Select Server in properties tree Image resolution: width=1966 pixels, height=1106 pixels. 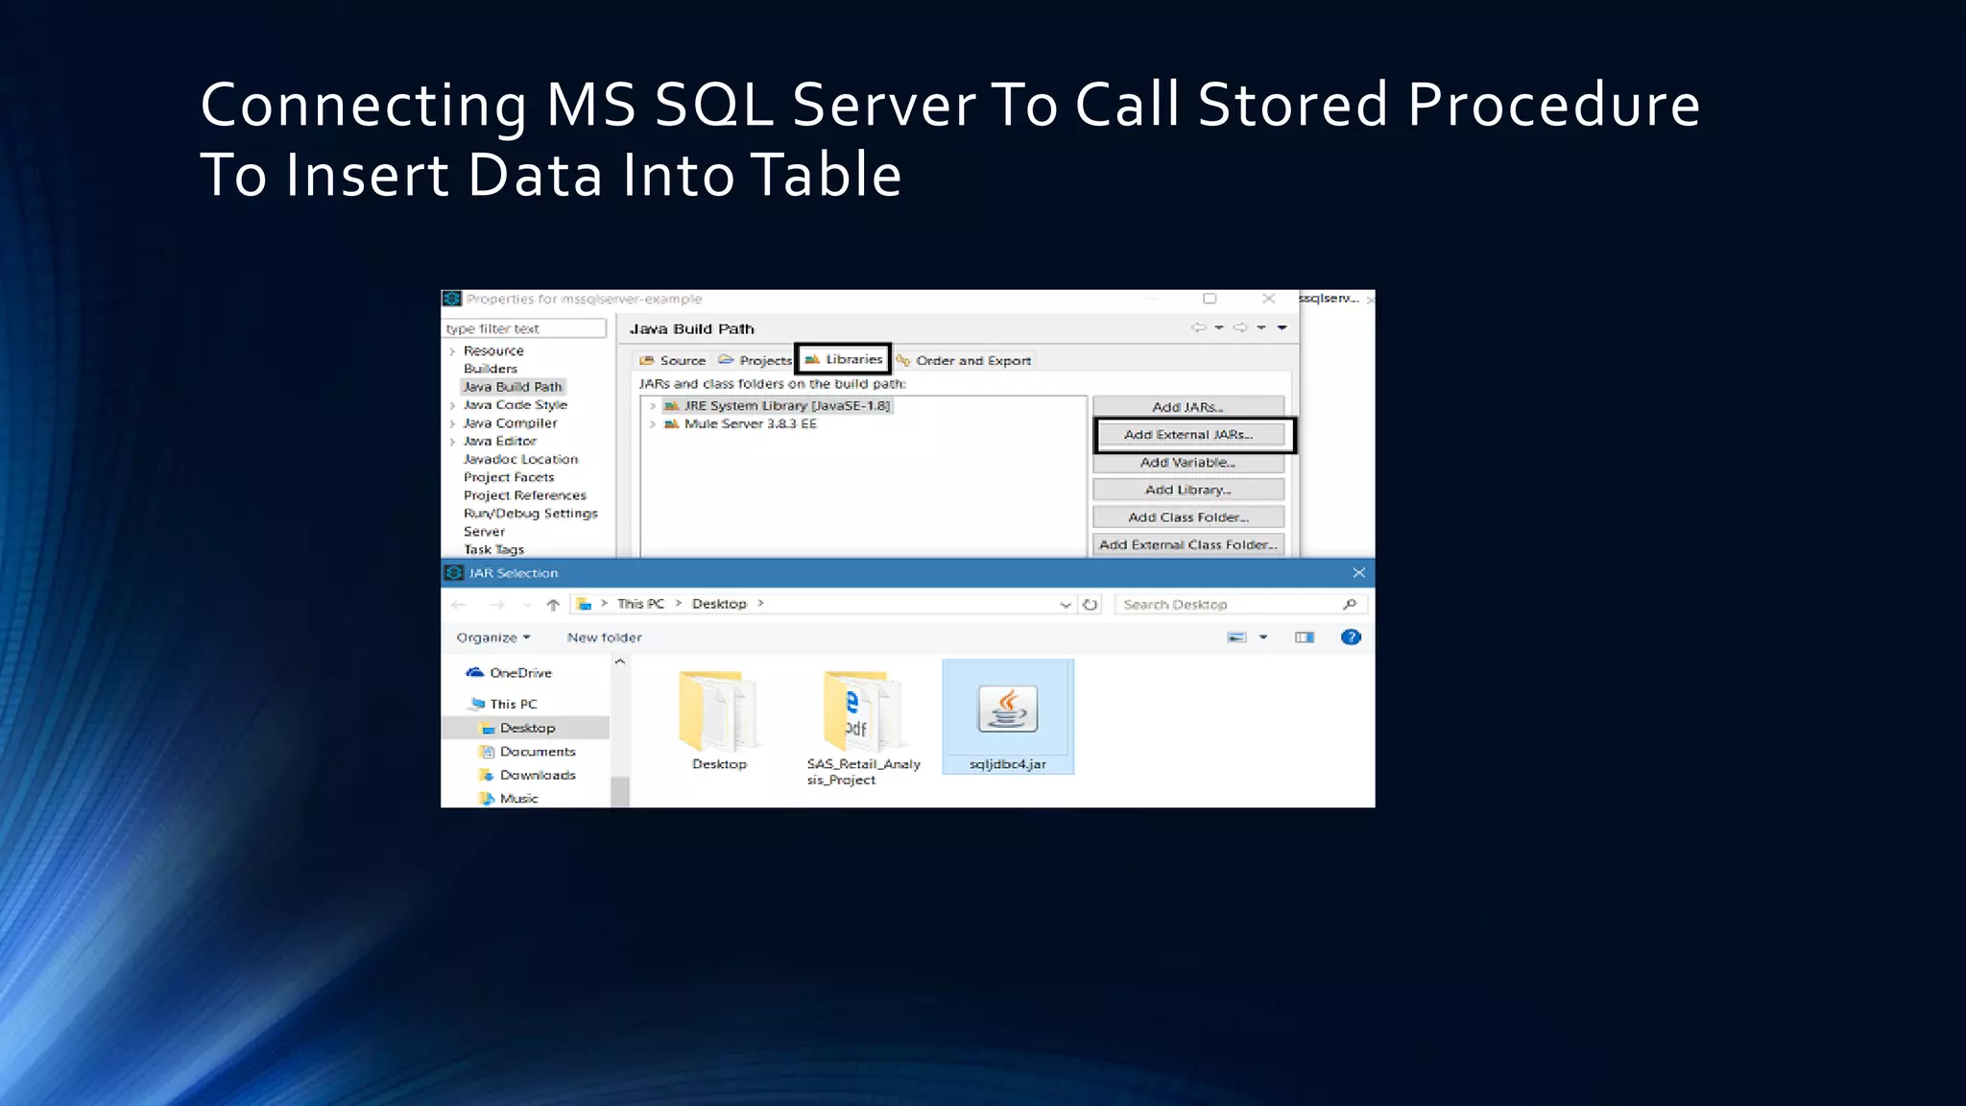coord(484,532)
